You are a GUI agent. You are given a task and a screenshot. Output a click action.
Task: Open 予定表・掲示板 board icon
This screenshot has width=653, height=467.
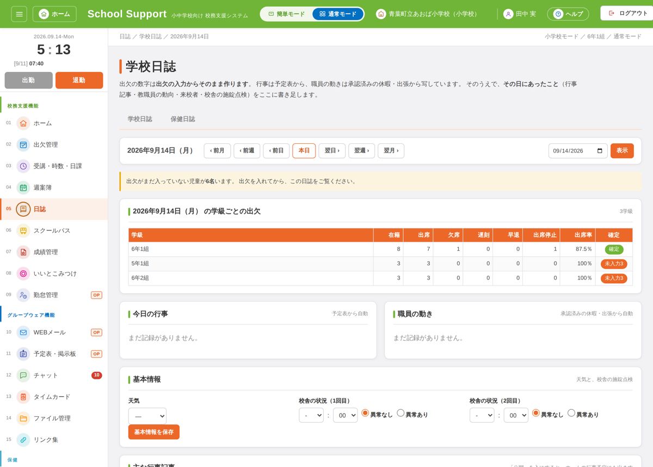pyautogui.click(x=23, y=354)
